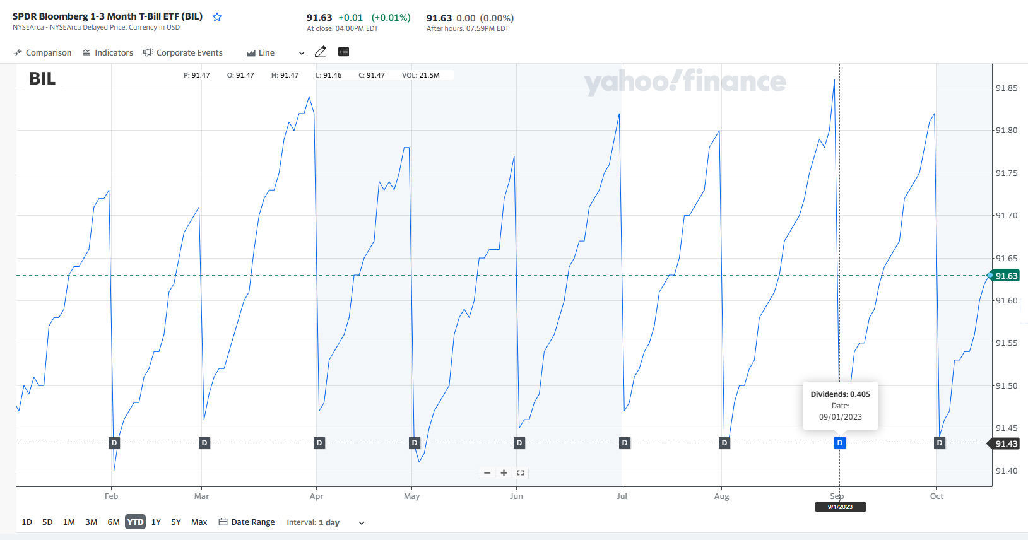Open the Date Range picker
1028x540 pixels.
[247, 522]
